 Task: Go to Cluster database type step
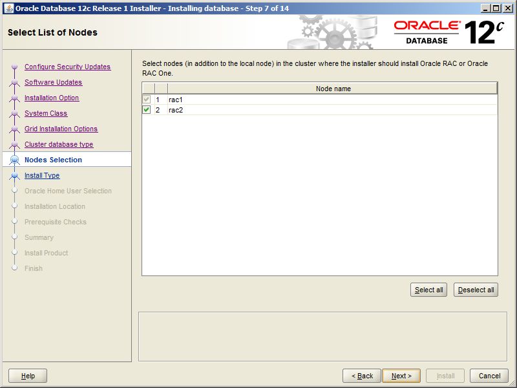click(x=59, y=144)
